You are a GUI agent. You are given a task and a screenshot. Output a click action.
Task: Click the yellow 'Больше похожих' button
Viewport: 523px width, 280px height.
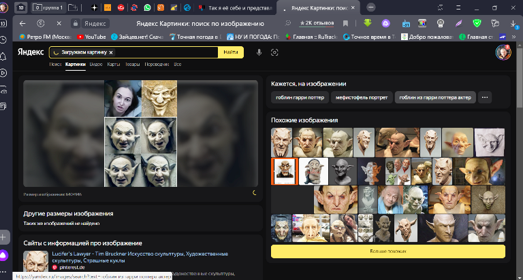pos(388,251)
